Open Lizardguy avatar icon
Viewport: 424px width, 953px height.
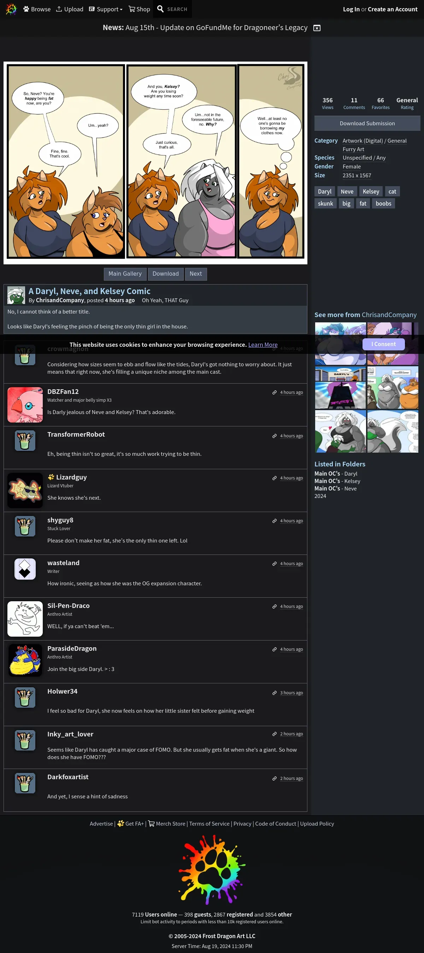coord(25,490)
